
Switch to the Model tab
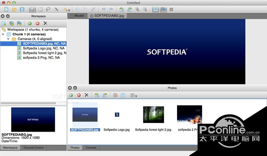pos(79,16)
